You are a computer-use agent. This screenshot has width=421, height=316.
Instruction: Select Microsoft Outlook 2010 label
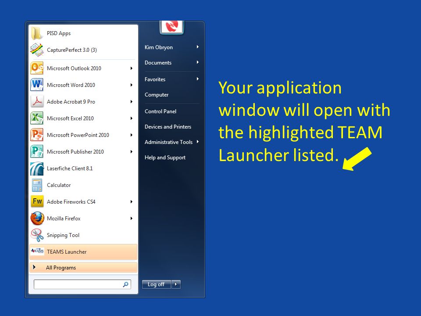point(74,68)
